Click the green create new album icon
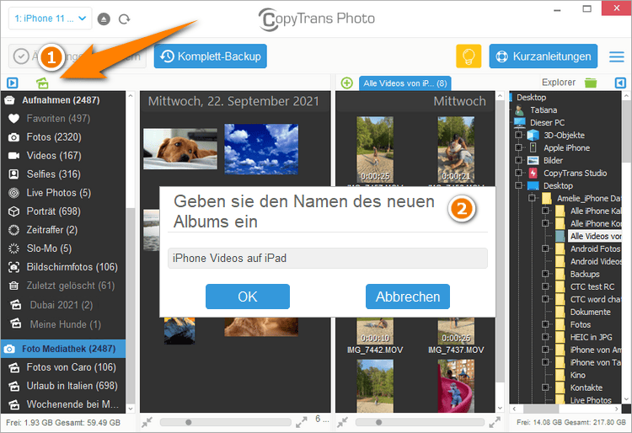Viewport: 632px width, 433px height. coord(42,83)
